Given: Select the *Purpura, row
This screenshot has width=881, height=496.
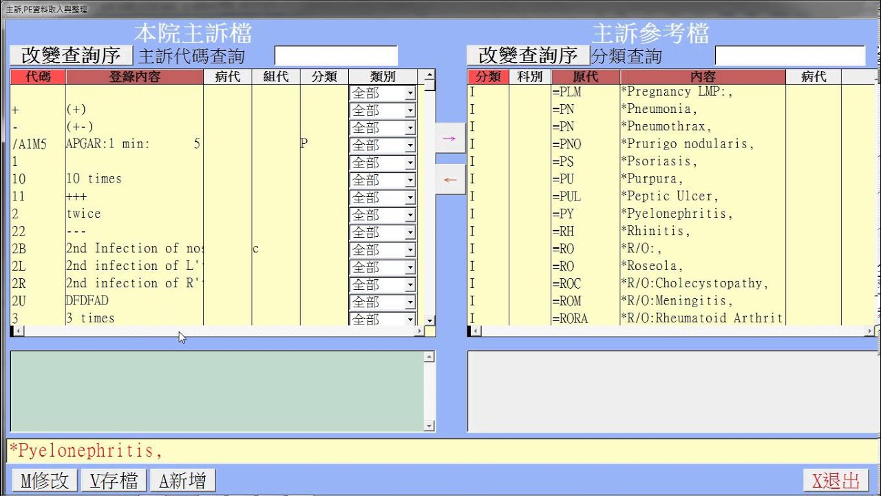Looking at the screenshot, I should pyautogui.click(x=671, y=179).
